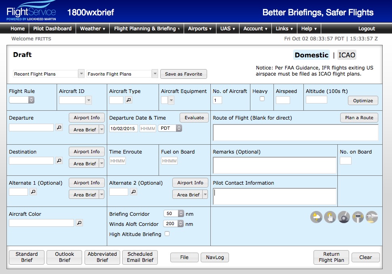Viewport: 392px width, 274px height.
Task: Open the Destination airport search magnifier
Action: (x=59, y=160)
